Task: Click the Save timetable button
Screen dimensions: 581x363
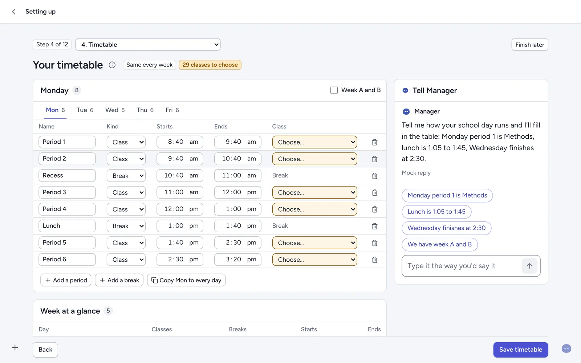Action: 521,350
